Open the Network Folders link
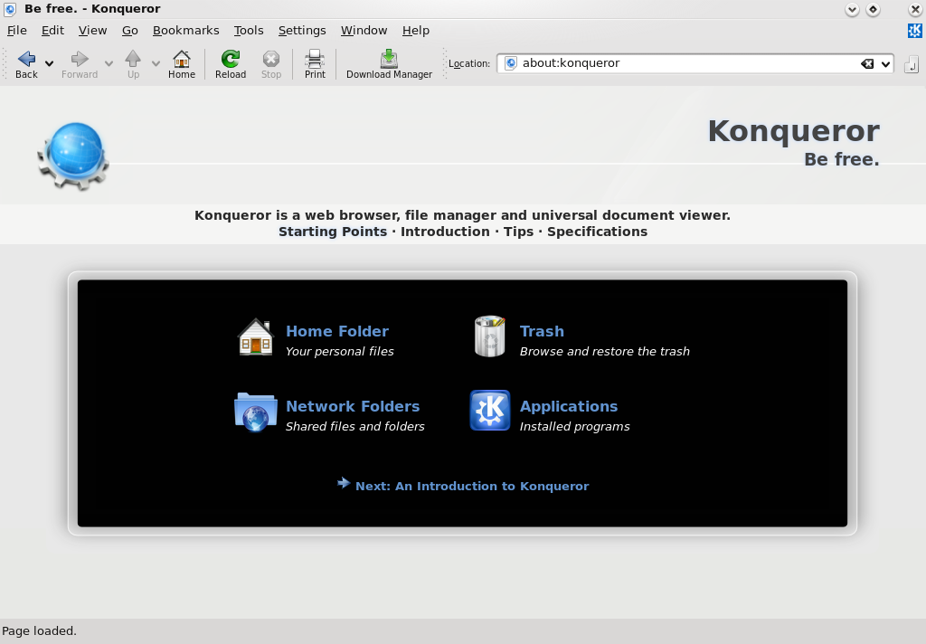 coord(353,406)
